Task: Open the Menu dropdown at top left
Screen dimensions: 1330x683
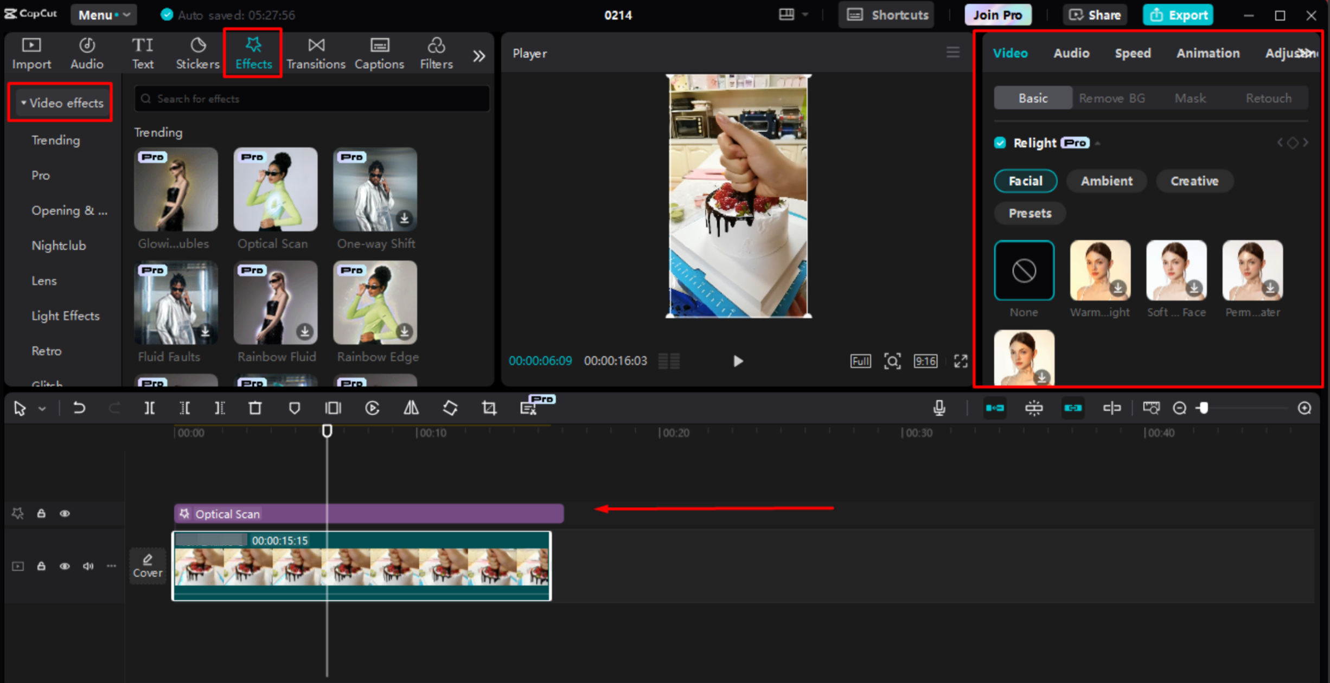Action: [x=103, y=15]
